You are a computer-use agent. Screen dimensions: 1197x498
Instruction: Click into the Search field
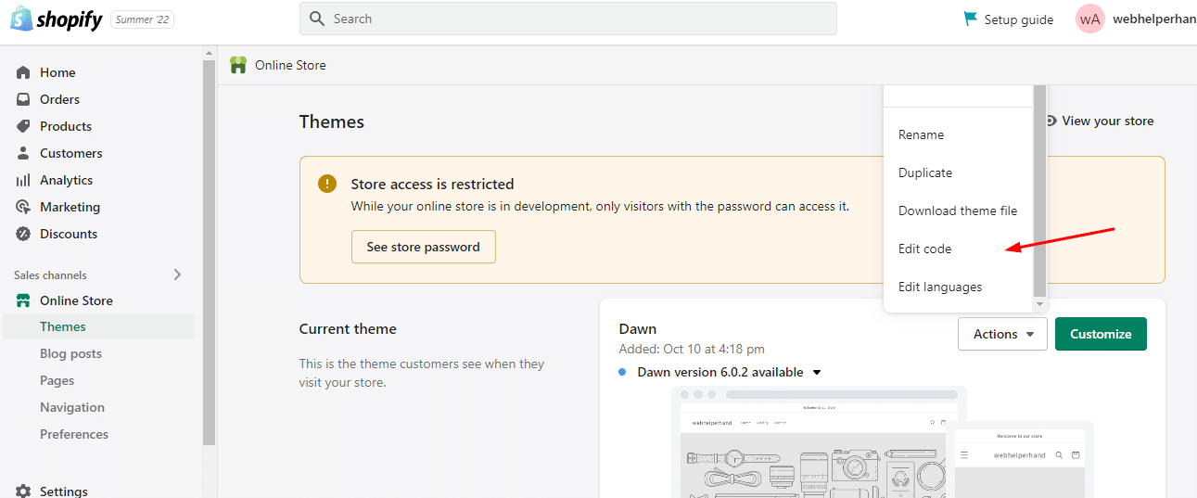tap(567, 19)
